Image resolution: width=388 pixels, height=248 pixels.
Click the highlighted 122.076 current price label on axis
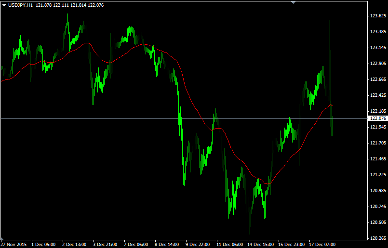point(378,118)
